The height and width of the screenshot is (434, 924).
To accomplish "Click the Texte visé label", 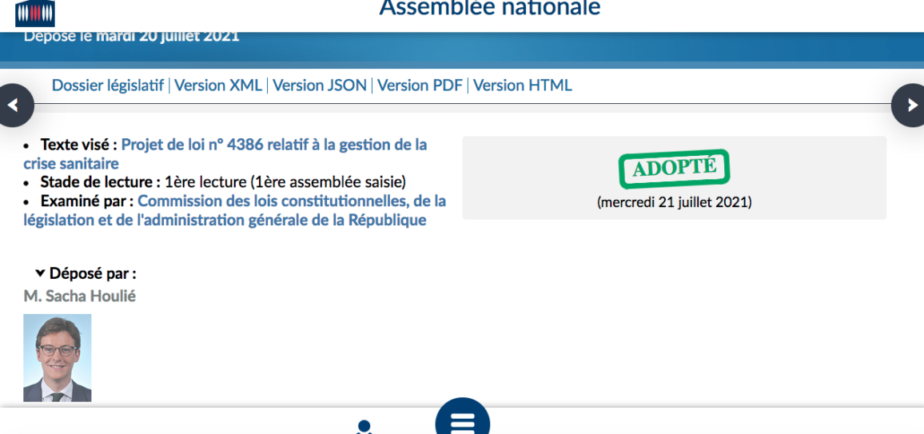I will tap(79, 145).
